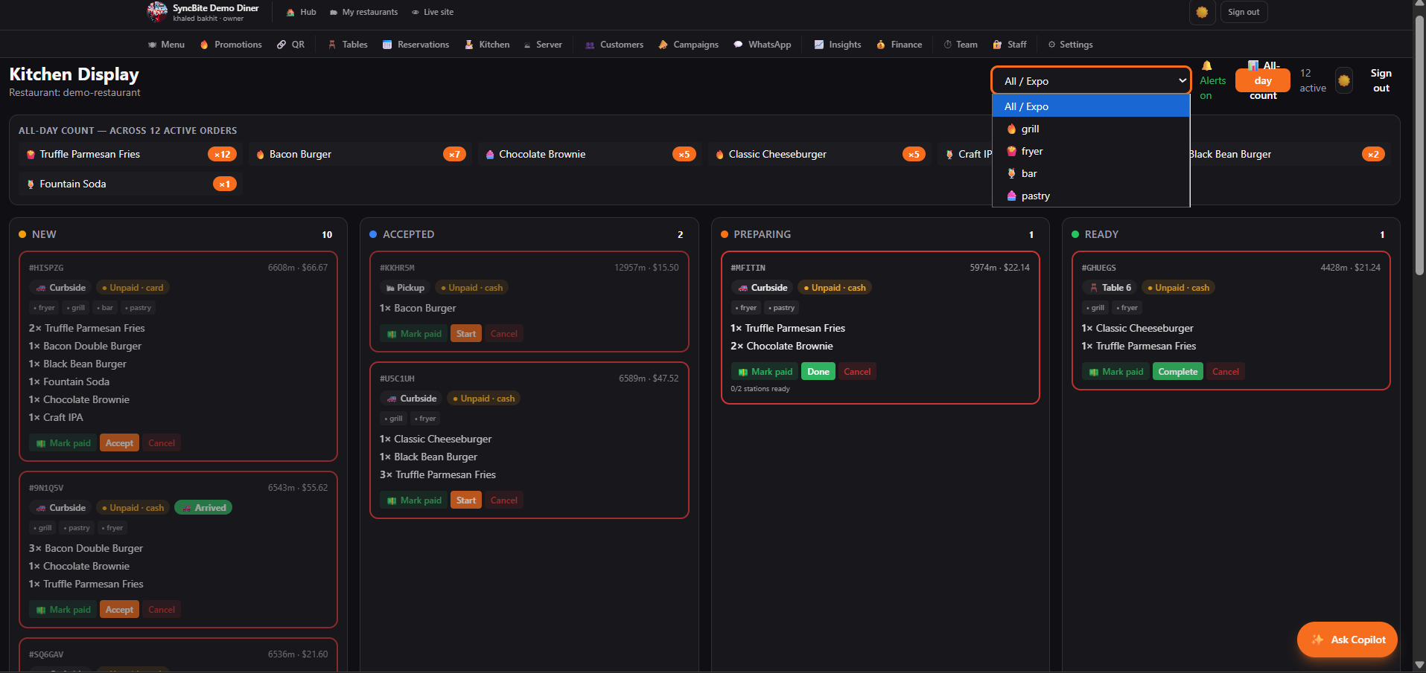Cancel order #MFITIN
The height and width of the screenshot is (673, 1426).
point(857,372)
